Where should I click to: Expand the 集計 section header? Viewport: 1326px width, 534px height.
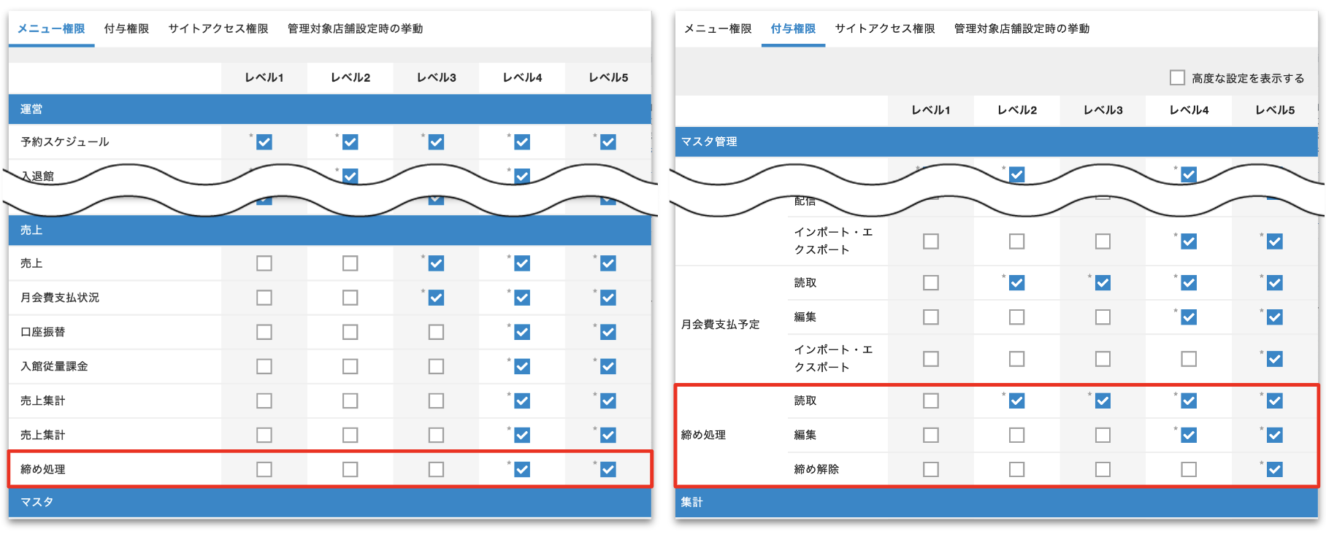996,502
